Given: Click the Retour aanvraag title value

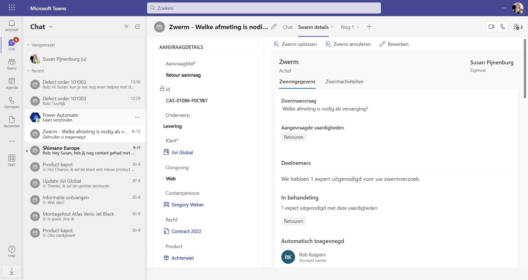Looking at the screenshot, I should [x=183, y=75].
